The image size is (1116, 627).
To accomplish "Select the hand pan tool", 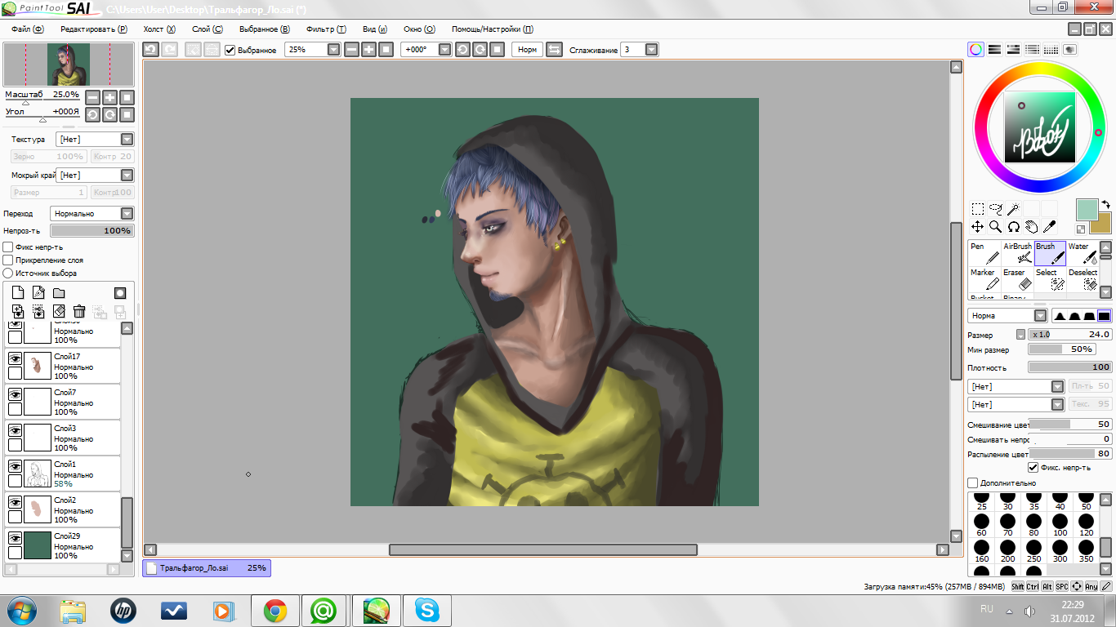I will 1031,226.
